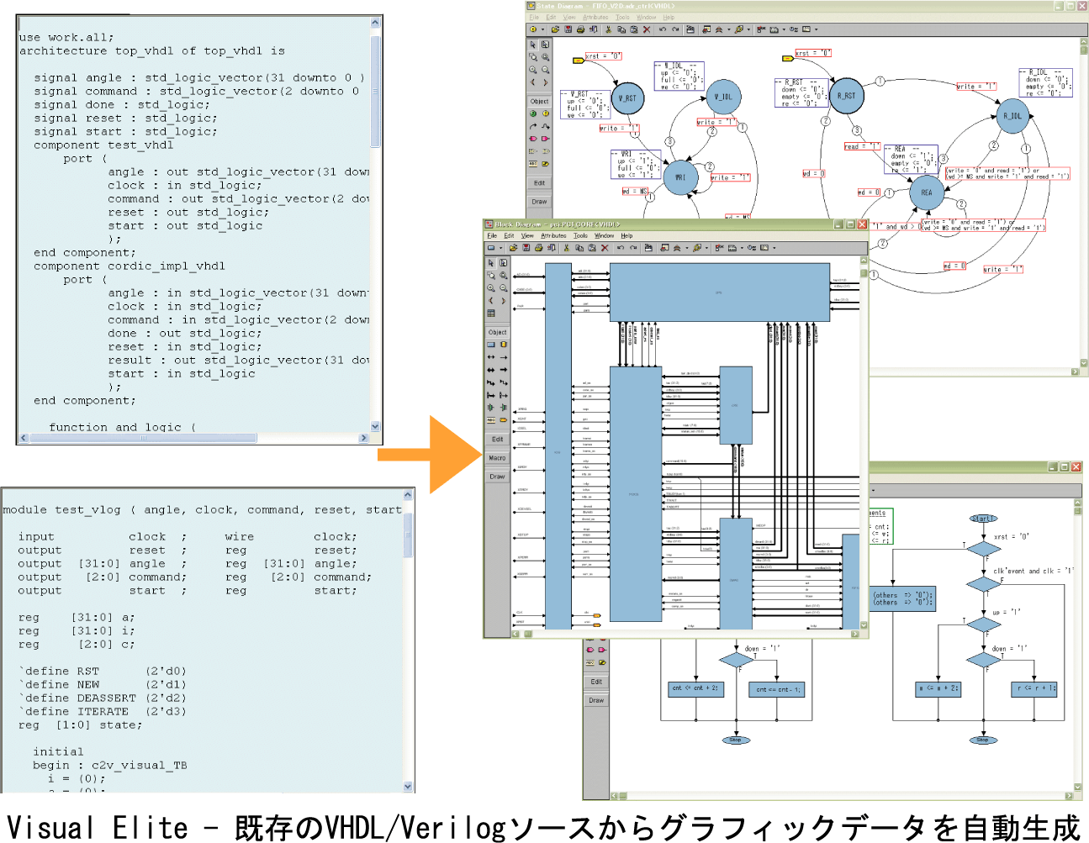This screenshot has width=1089, height=843.
Task: Select the block object tool in Block Diagram palette
Action: (491, 345)
